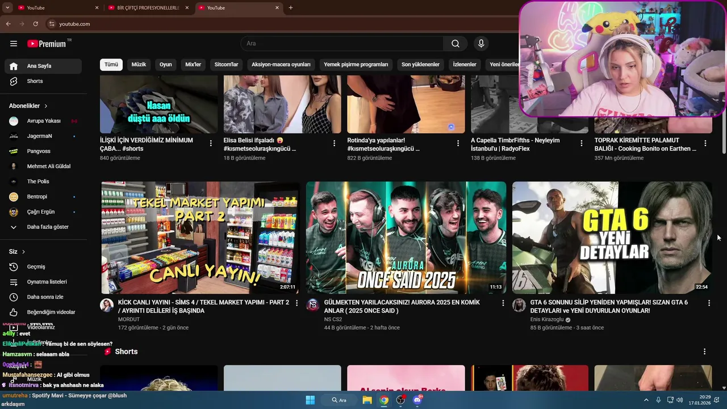Open options for İlişki İçin Verdiğimiz short
This screenshot has width=727, height=409.
211,144
